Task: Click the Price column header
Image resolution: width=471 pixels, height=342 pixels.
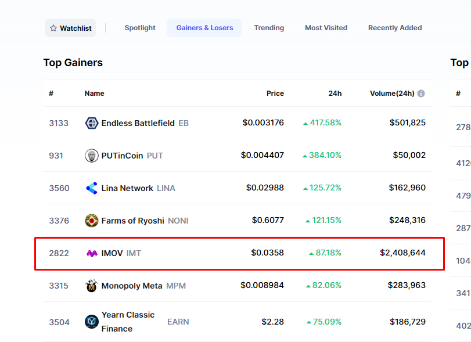Action: [x=275, y=93]
